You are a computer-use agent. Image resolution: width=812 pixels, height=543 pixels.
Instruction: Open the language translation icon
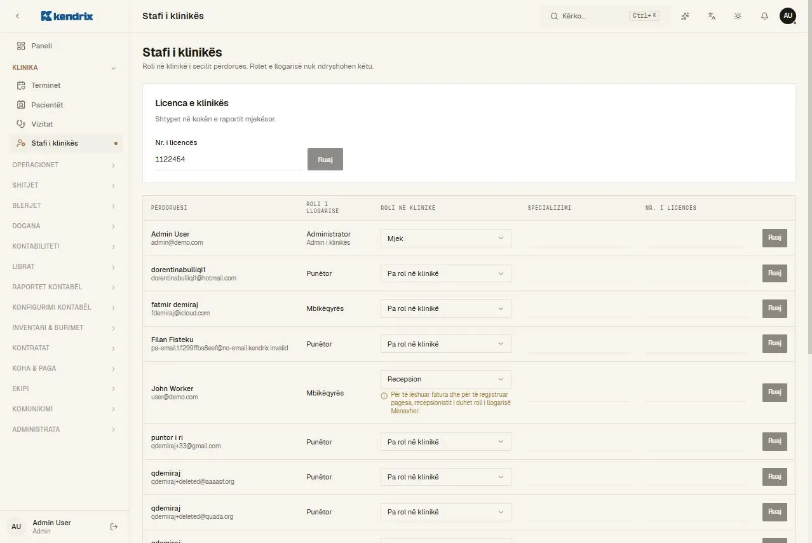click(712, 16)
